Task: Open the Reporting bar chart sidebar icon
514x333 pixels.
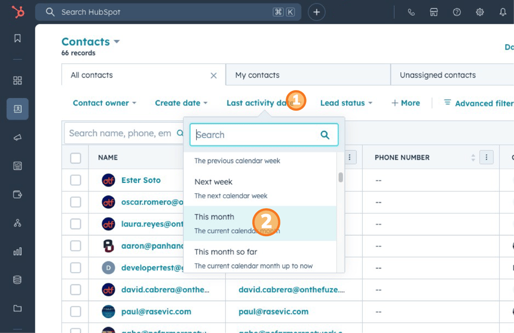Action: pos(17,251)
